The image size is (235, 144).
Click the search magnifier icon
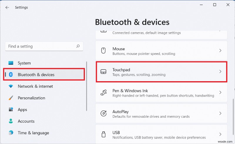(78, 46)
